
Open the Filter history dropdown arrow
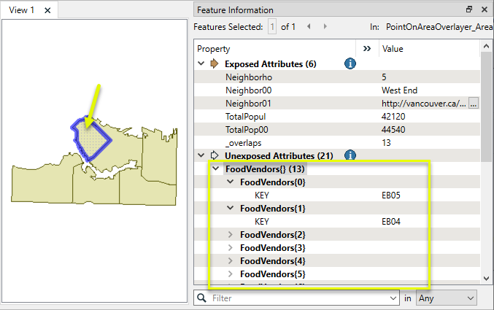tap(393, 298)
